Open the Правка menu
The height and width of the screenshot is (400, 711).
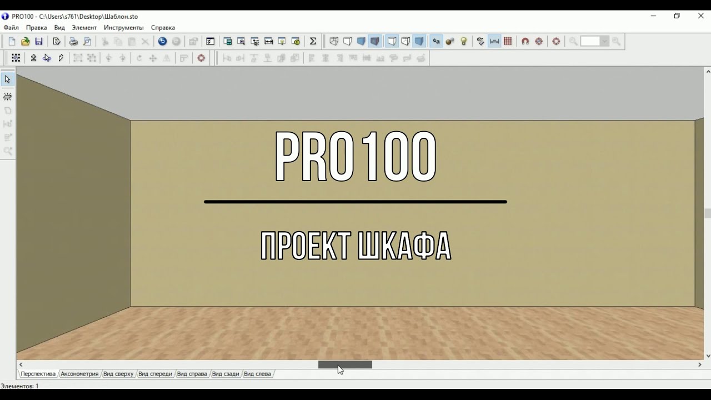pyautogui.click(x=37, y=27)
